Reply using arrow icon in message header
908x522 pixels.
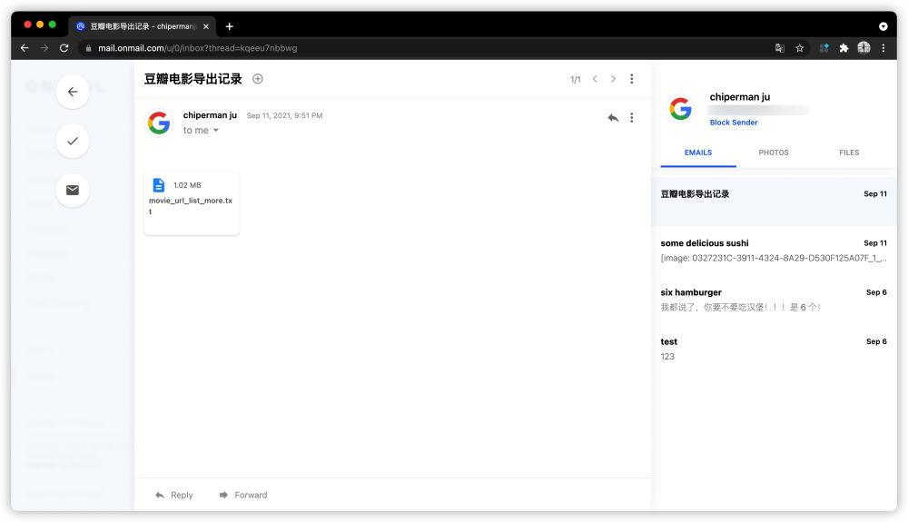pos(613,117)
